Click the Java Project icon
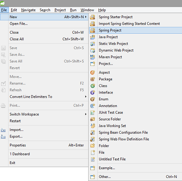This screenshot has width=182, height=181. point(93,37)
